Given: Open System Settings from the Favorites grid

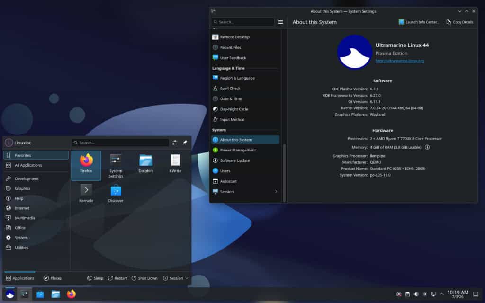Looking at the screenshot, I should [116, 165].
